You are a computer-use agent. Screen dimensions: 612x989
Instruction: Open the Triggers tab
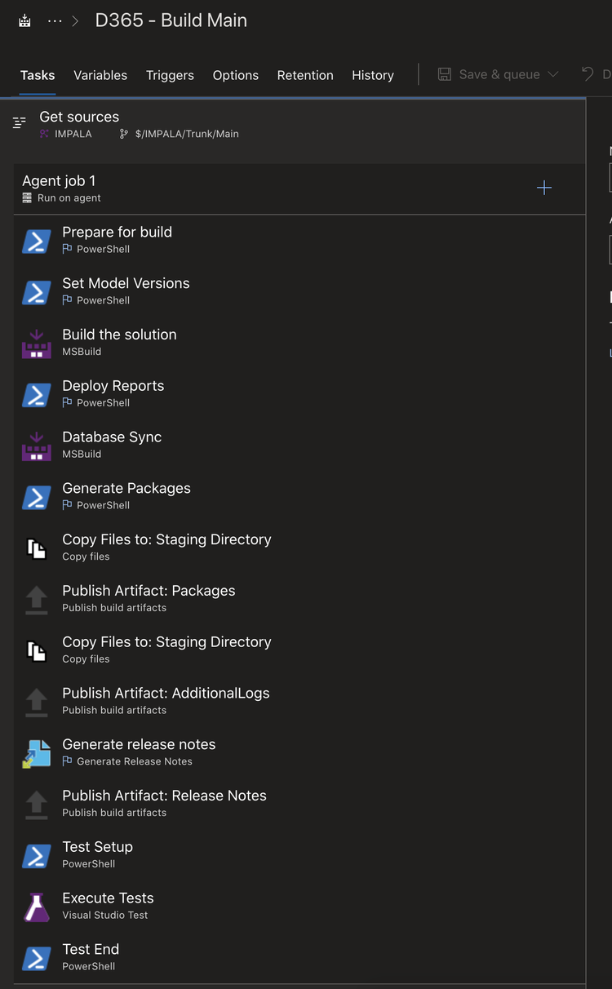pos(170,75)
